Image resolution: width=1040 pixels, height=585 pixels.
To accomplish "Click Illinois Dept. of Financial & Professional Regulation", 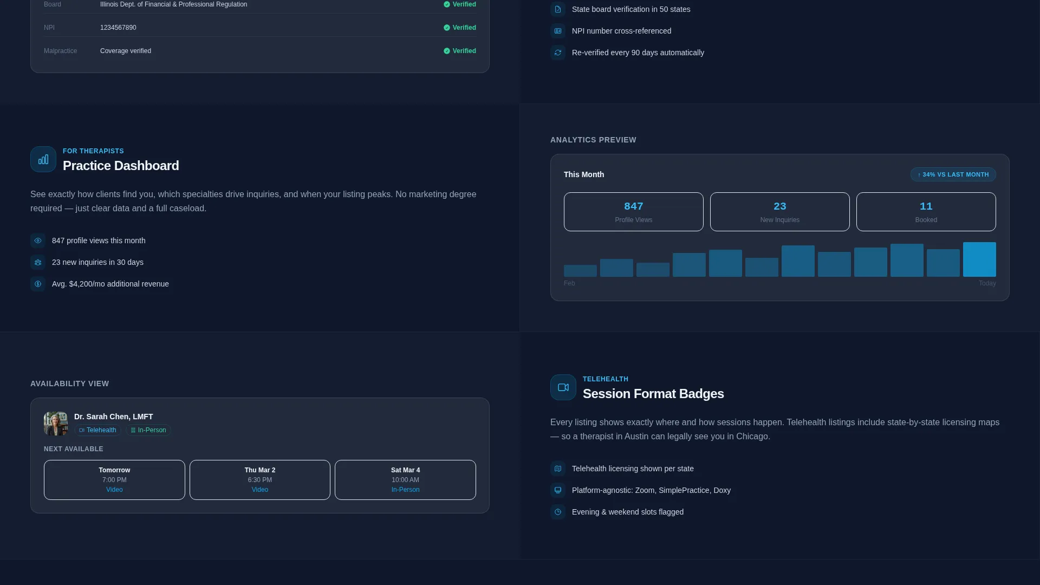I will click(173, 4).
